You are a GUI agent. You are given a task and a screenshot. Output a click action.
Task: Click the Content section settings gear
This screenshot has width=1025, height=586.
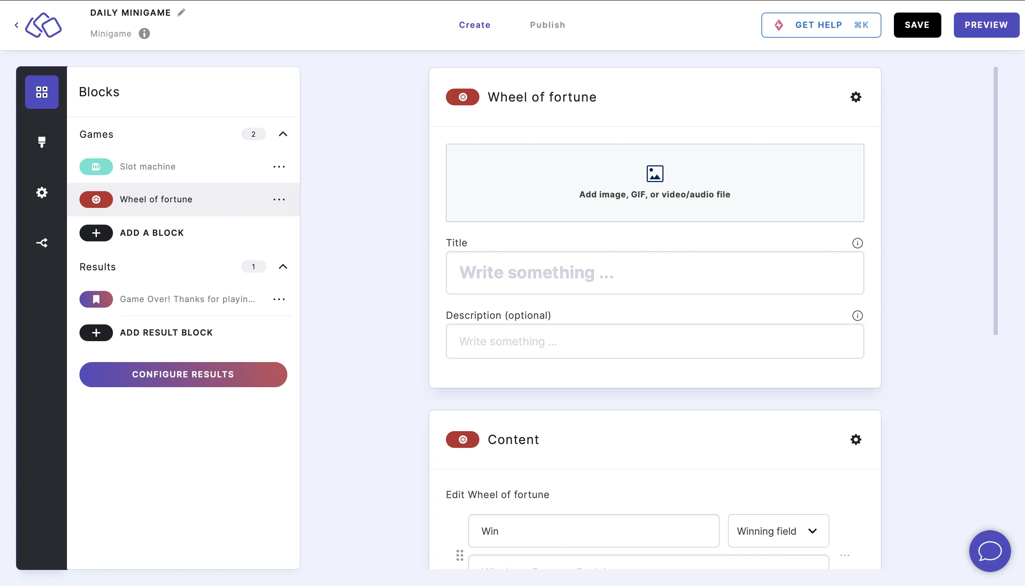coord(856,439)
